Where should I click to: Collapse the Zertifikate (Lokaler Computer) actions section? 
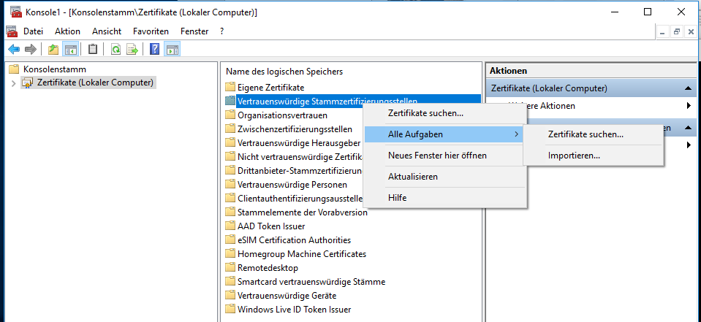coord(689,88)
